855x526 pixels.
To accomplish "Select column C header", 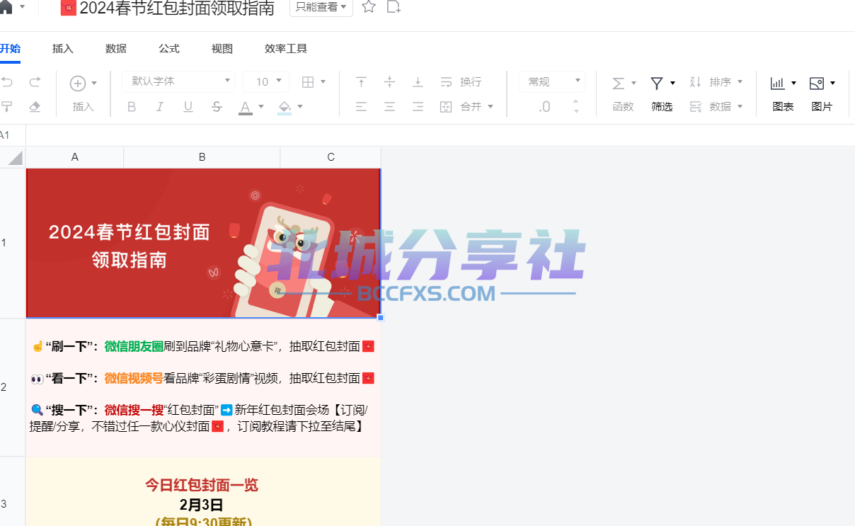I will (x=331, y=157).
